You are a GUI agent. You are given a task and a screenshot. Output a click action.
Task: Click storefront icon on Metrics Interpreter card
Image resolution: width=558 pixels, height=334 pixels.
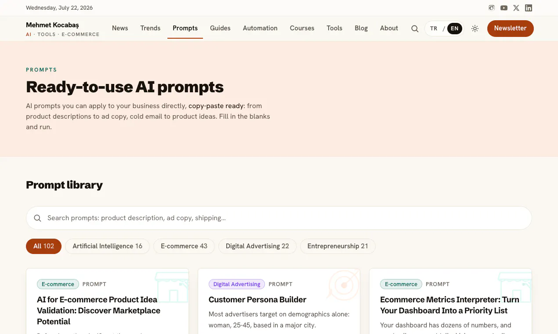point(515,287)
